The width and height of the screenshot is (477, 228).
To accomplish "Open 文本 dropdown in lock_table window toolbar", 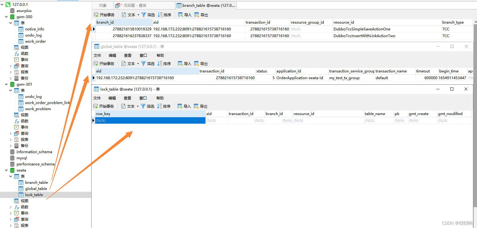I will coord(130,106).
